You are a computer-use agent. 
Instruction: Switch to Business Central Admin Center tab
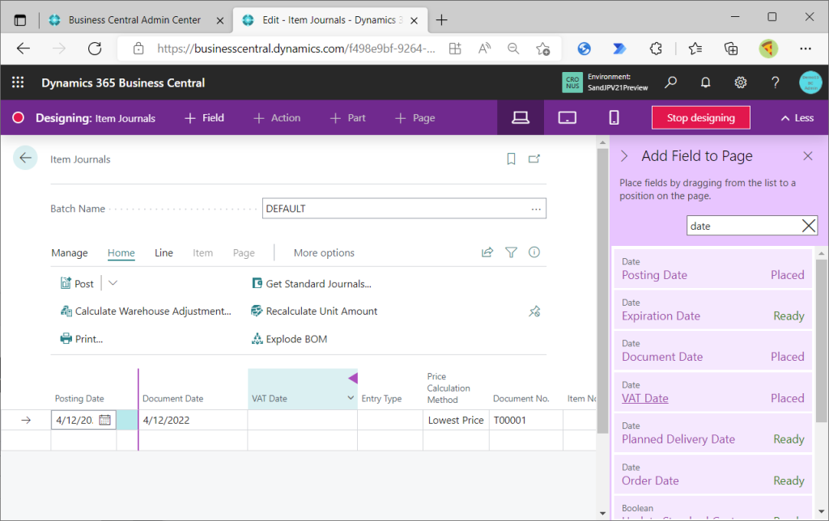click(x=134, y=20)
